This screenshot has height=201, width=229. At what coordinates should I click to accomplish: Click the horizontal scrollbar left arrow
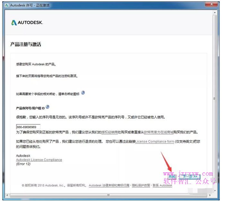tap(7, 195)
